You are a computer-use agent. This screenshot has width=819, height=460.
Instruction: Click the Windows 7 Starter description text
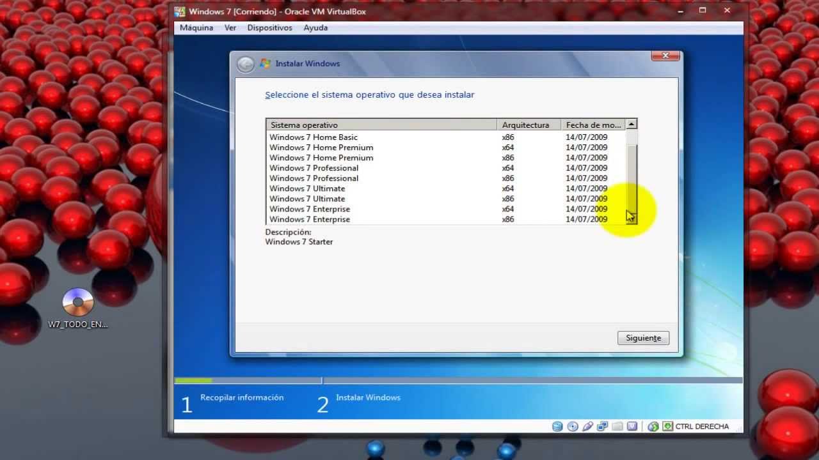(299, 242)
